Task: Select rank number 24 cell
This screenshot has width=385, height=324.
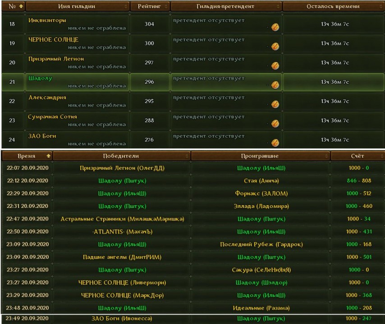Action: coord(12,139)
